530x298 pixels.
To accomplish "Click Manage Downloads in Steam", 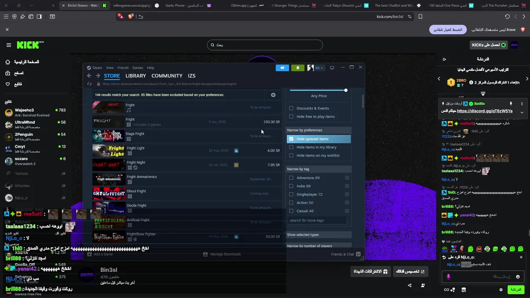I will [x=222, y=254].
